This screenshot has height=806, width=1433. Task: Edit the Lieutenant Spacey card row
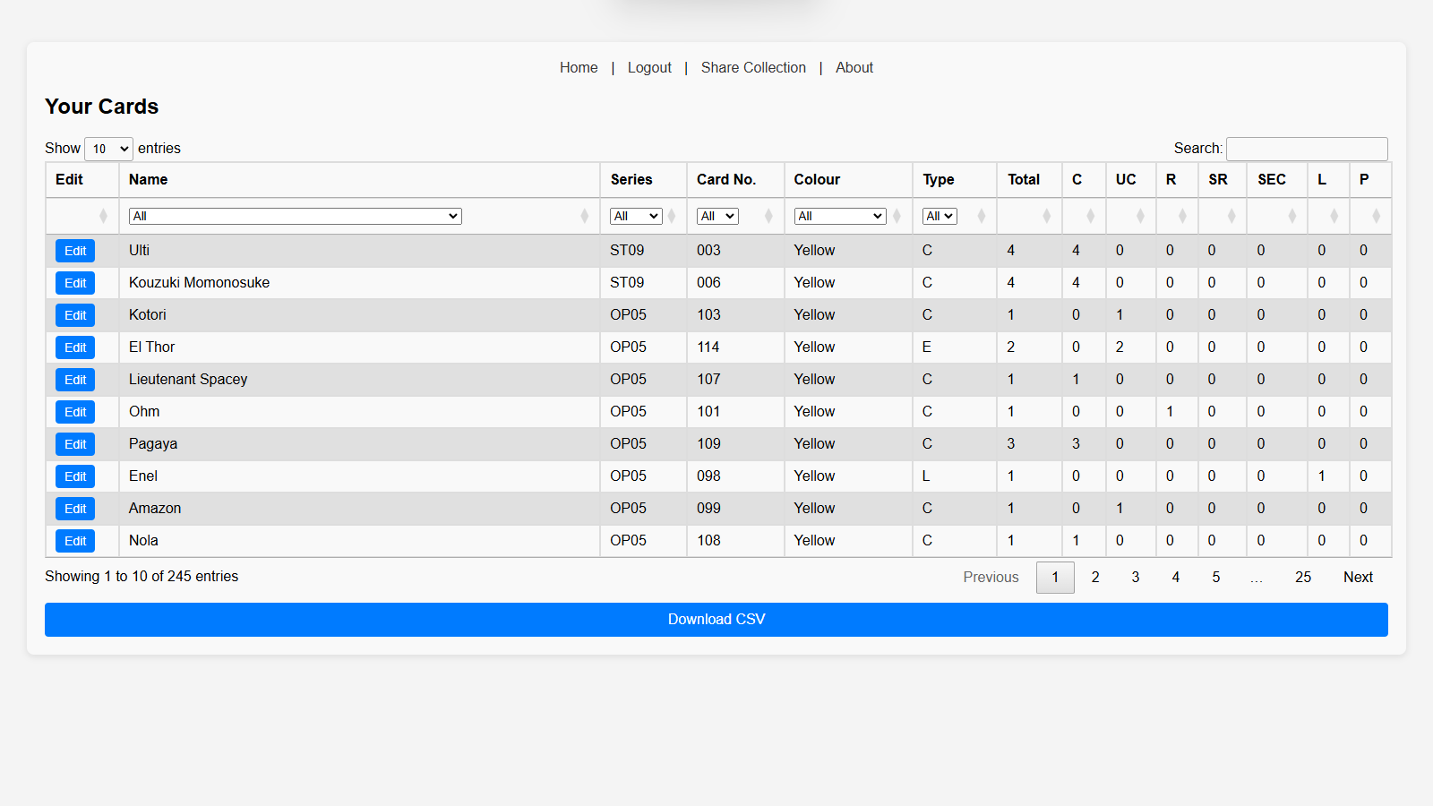pyautogui.click(x=75, y=380)
